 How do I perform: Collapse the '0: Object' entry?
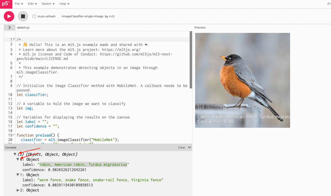pyautogui.click(x=18, y=159)
